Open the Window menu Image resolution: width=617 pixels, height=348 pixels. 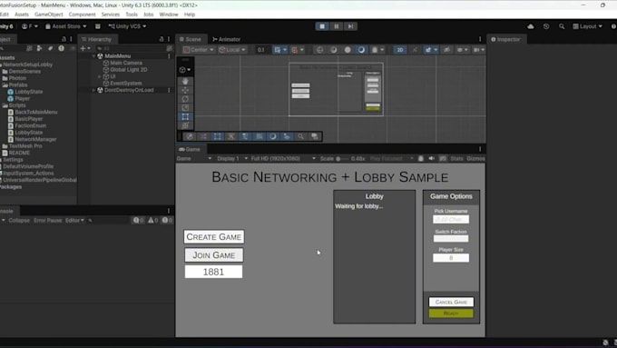point(169,15)
